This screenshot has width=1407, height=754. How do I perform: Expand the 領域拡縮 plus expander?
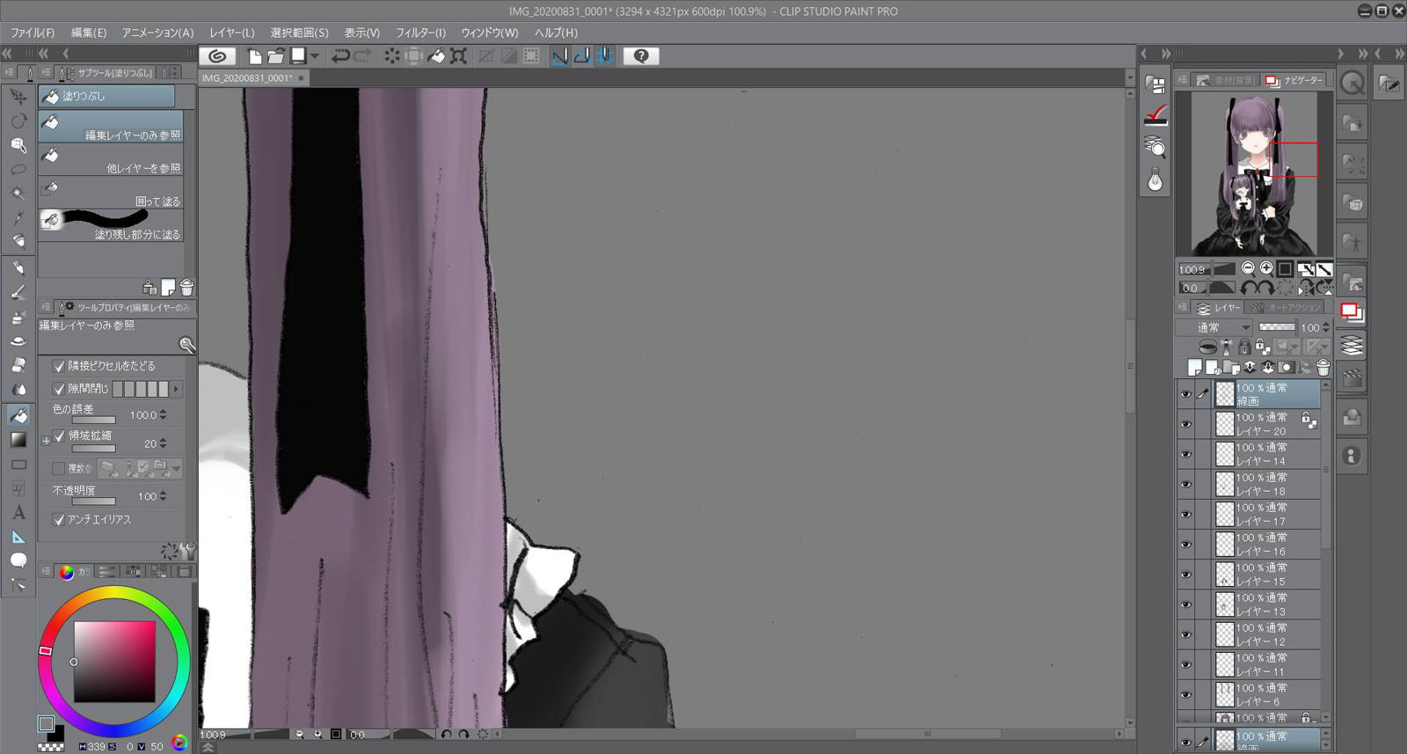(46, 440)
